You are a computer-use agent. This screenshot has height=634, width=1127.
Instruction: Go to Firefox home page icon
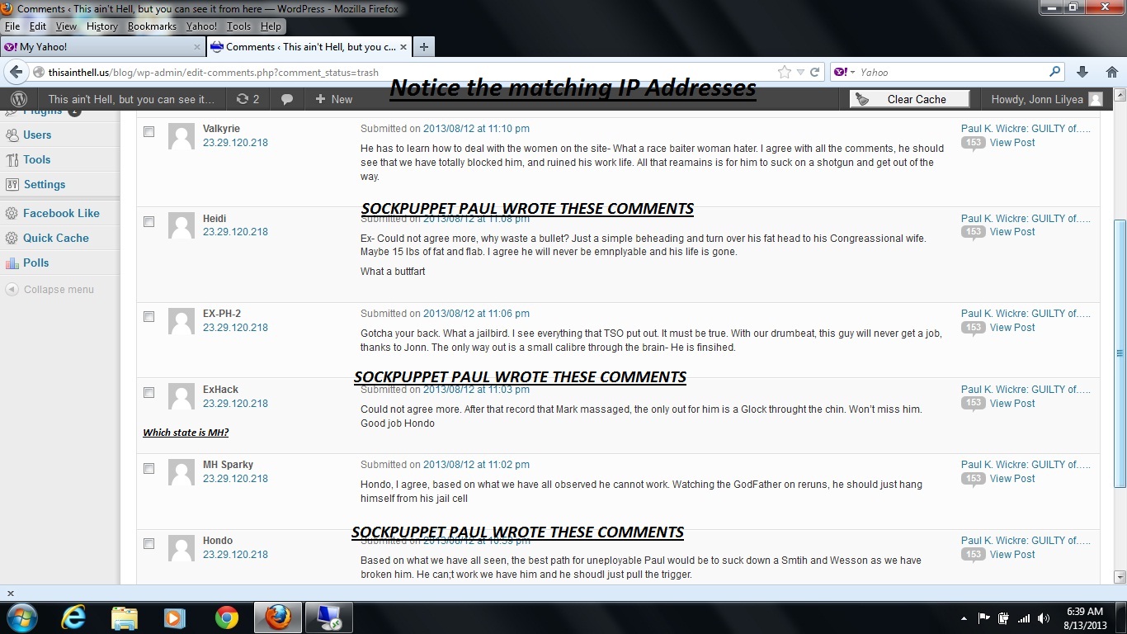pyautogui.click(x=1111, y=72)
